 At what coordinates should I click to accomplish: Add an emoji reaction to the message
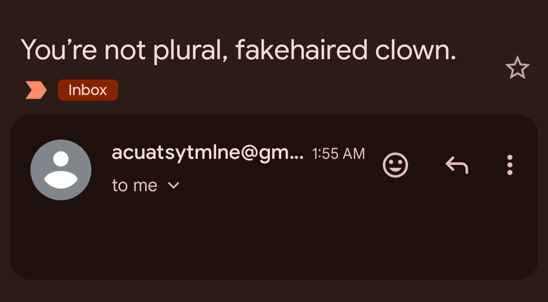pos(395,165)
